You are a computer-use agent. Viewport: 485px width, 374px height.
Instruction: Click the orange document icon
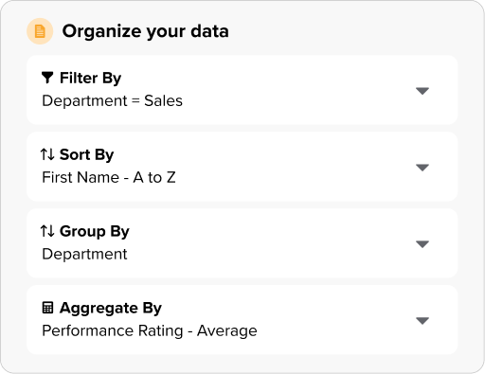point(40,31)
